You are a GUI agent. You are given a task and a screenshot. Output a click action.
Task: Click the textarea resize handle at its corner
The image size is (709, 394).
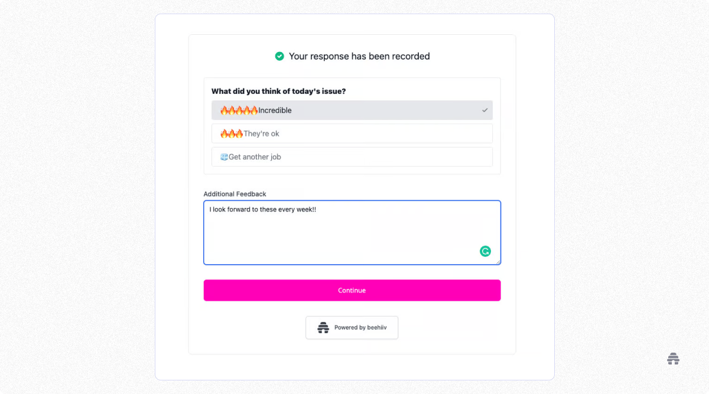tap(498, 262)
